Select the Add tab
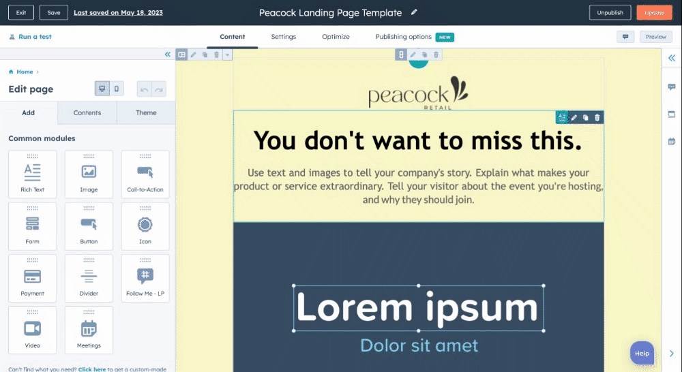 coord(28,113)
